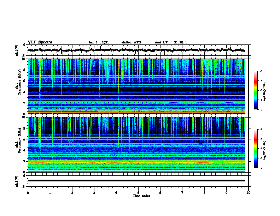Click tick '8' on the Time axis
This screenshot has height=216, width=280.
pyautogui.click(x=204, y=193)
